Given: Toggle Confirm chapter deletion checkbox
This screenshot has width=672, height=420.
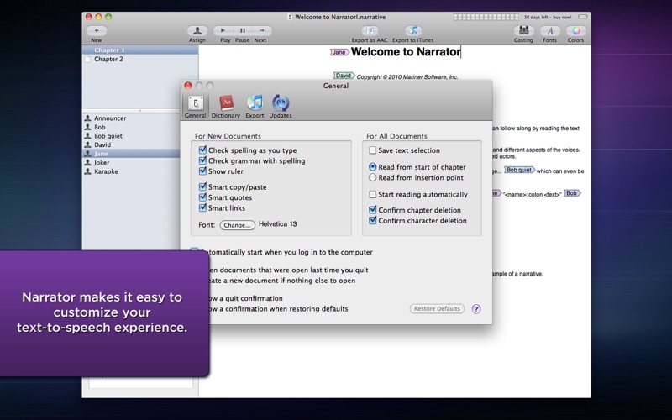Looking at the screenshot, I should click(x=372, y=210).
